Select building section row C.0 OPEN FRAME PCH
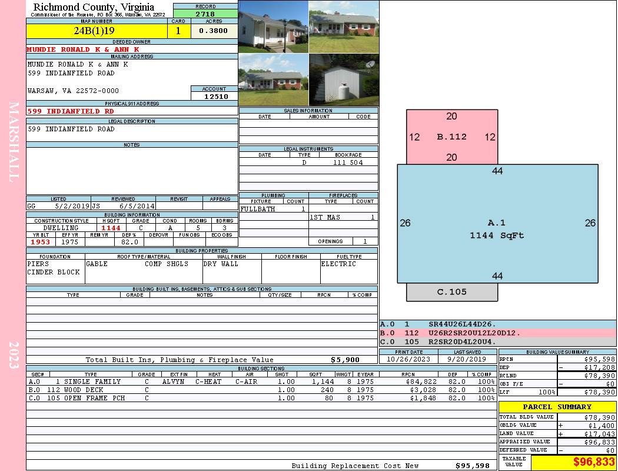 (x=262, y=398)
